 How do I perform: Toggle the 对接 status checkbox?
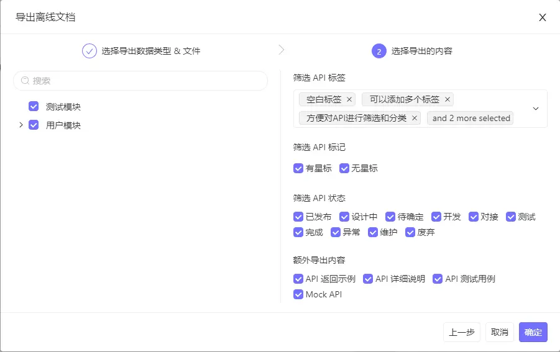click(x=473, y=217)
